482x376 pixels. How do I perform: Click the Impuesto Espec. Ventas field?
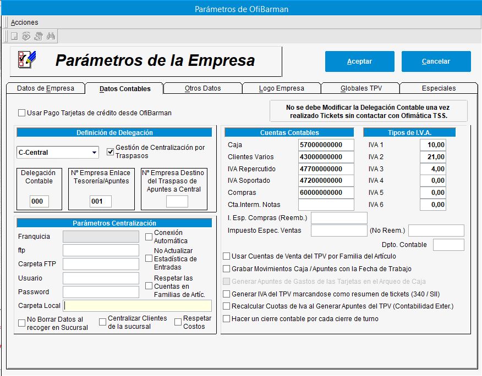(339, 231)
